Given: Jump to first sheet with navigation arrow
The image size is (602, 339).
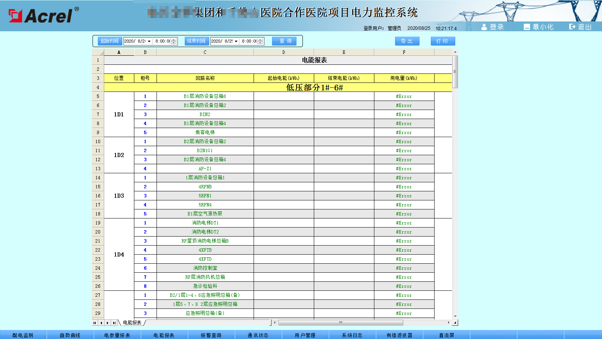Looking at the screenshot, I should (94, 323).
